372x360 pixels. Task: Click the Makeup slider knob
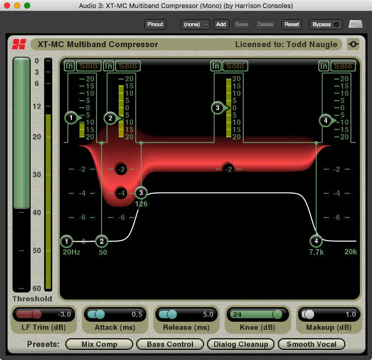[309, 314]
